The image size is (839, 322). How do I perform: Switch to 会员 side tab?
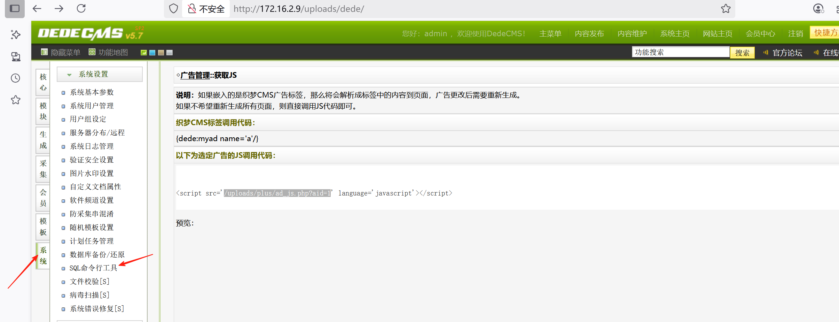click(x=43, y=198)
